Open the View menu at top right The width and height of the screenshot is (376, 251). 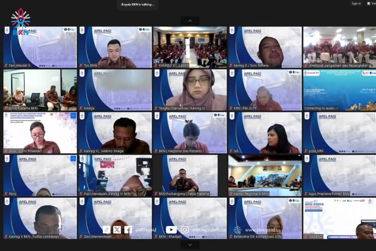[x=371, y=4]
